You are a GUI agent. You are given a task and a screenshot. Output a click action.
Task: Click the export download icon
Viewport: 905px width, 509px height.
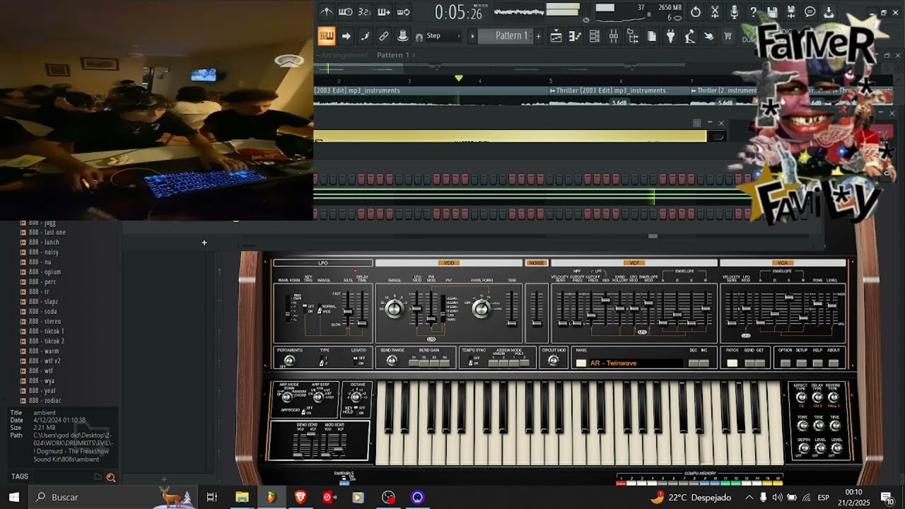(x=829, y=12)
